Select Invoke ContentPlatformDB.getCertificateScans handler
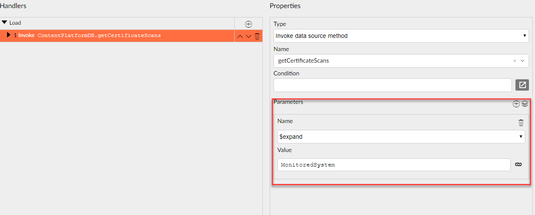Viewport: 535px width, 215px height. click(117, 36)
